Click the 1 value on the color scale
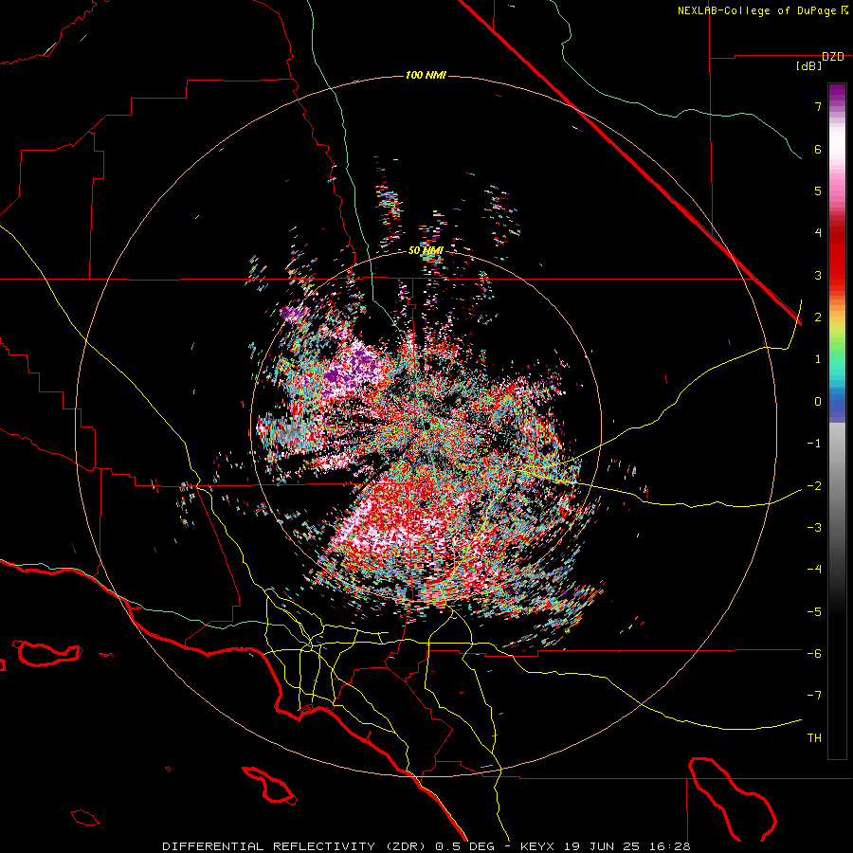Image resolution: width=853 pixels, height=853 pixels. (x=818, y=359)
